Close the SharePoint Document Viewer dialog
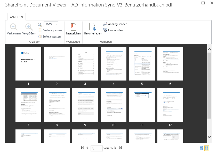Image resolution: width=217 pixels, height=153 pixels. [x=212, y=3]
